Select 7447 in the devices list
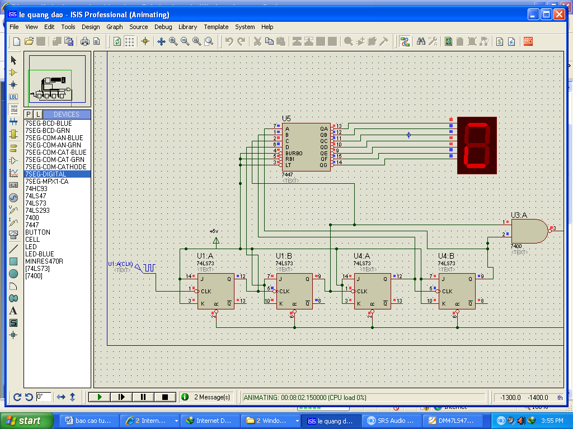573x429 pixels. (x=58, y=225)
